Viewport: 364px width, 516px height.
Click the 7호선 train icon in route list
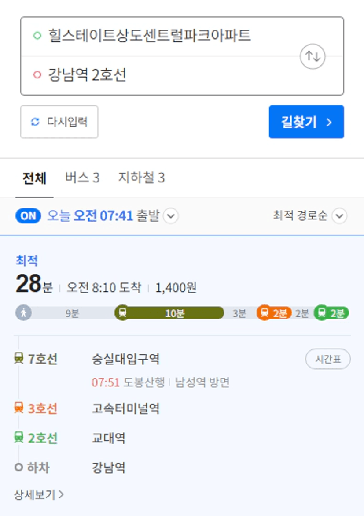(x=19, y=358)
